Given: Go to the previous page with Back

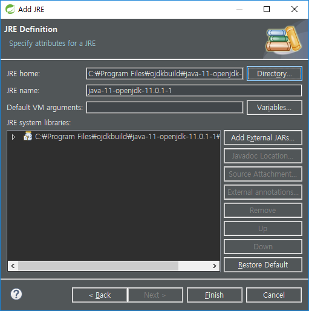Looking at the screenshot, I should [100, 295].
